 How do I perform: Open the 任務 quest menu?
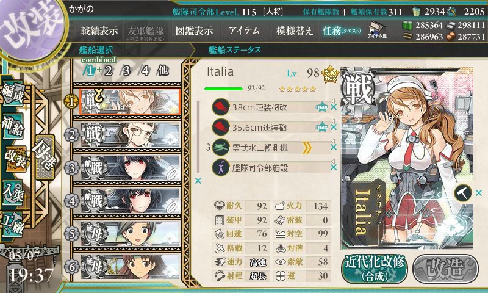(342, 31)
